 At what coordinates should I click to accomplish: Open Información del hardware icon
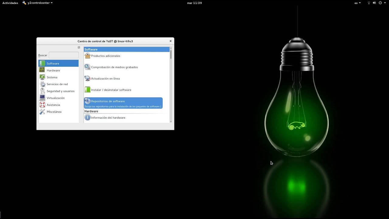click(x=88, y=117)
